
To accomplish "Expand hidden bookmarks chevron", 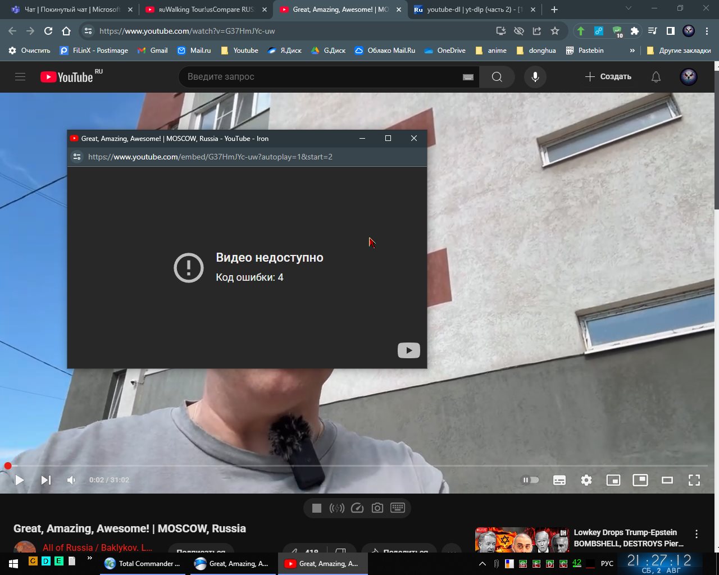I will pyautogui.click(x=632, y=51).
